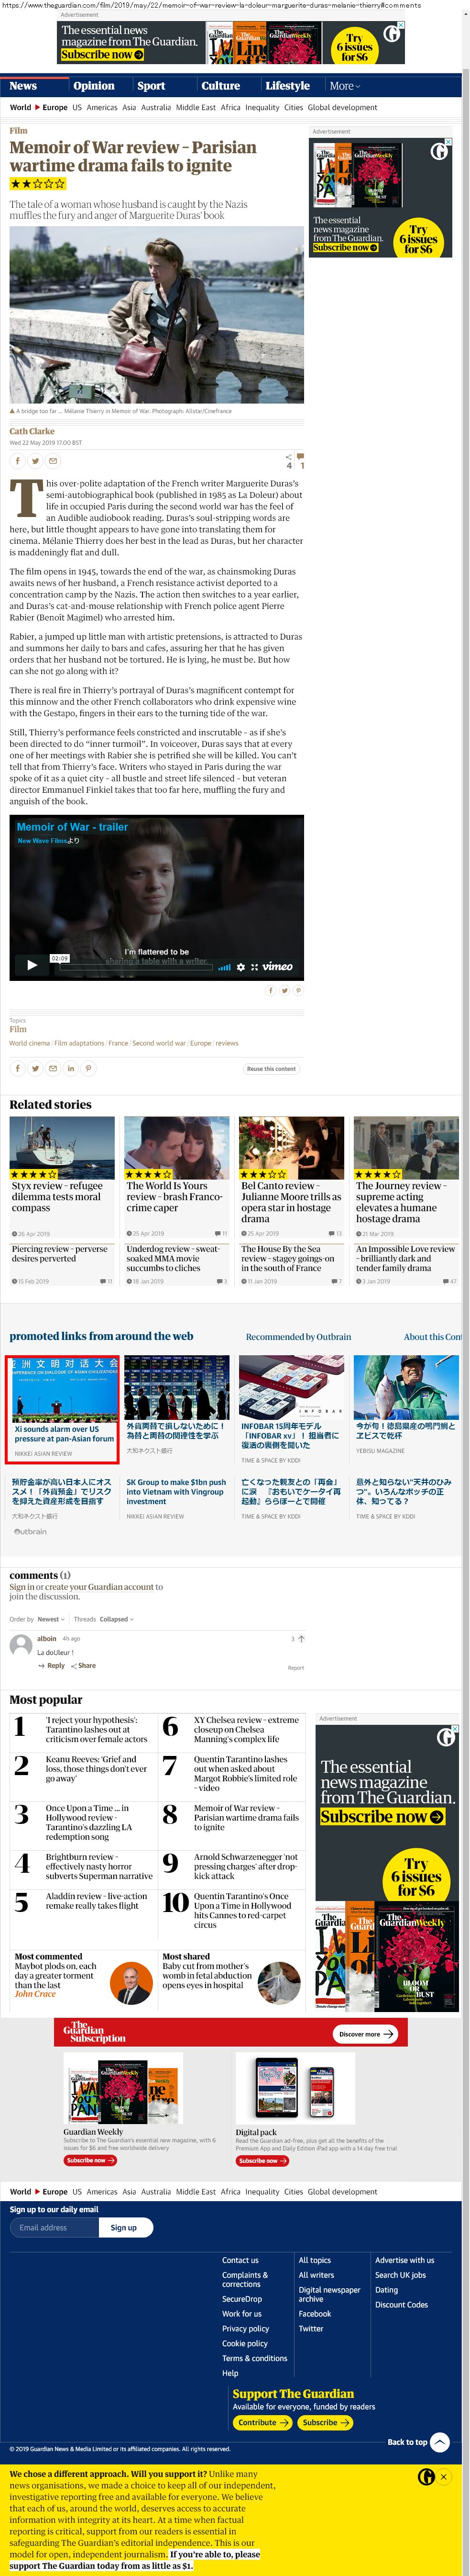Viewport: 470px width, 2576px height.
Task: Click the Reuse this content button
Action: click(272, 1069)
